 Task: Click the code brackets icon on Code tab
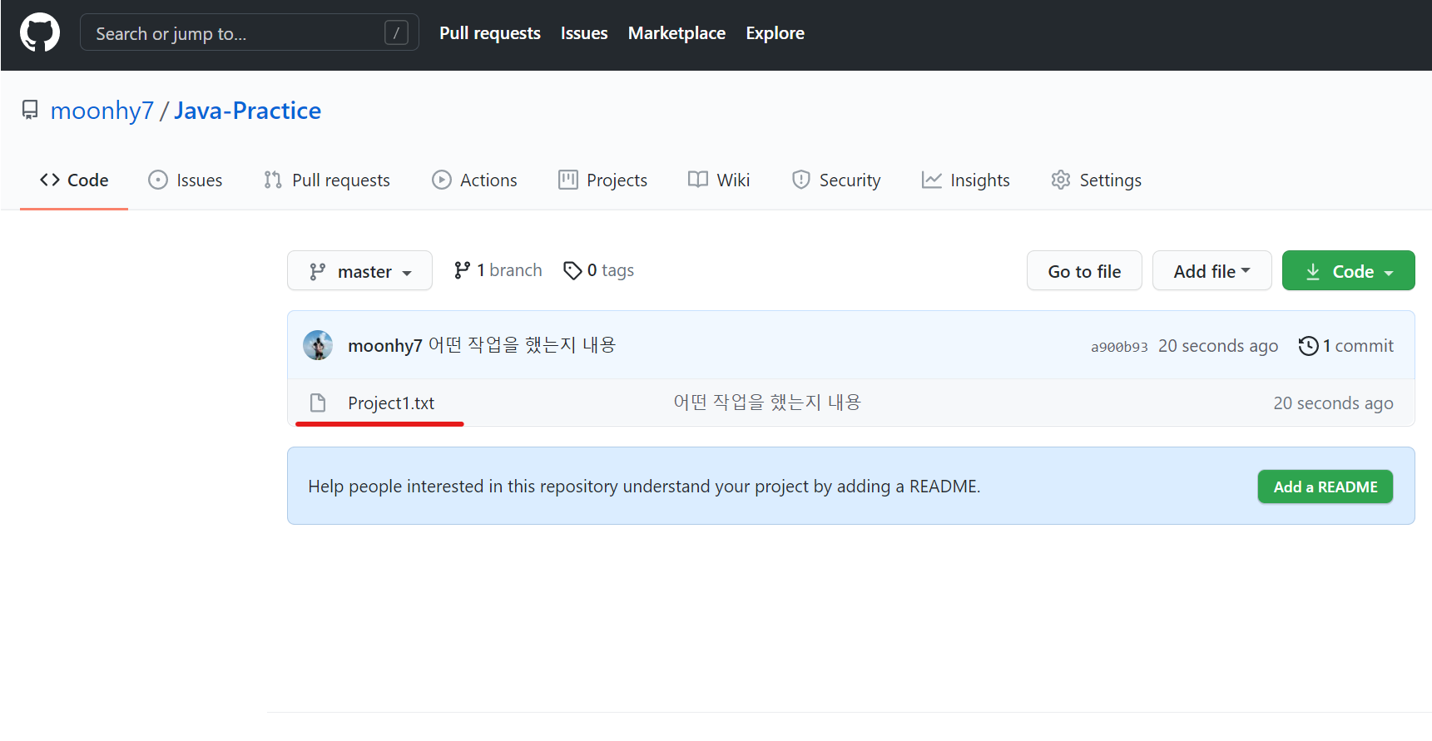pyautogui.click(x=50, y=180)
